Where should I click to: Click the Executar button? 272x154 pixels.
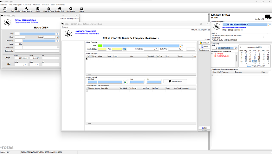coord(204,42)
